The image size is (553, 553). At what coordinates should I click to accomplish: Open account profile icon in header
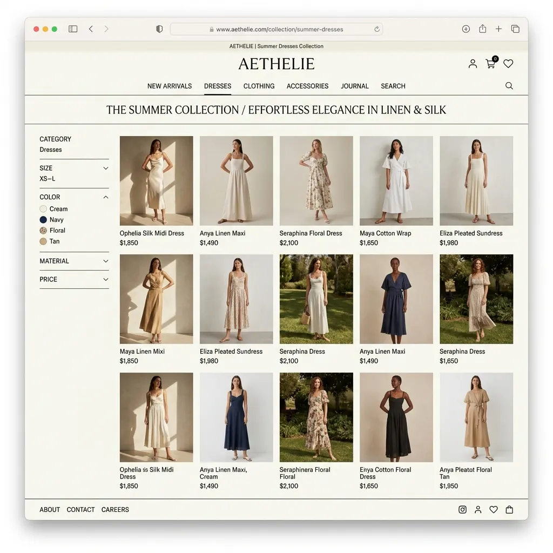[x=473, y=64]
